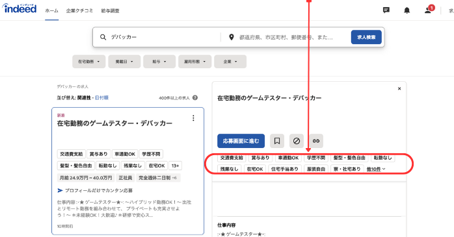Click 寮・社宅あり tag in detail panel
Viewport: 454px width, 237px height.
click(347, 169)
